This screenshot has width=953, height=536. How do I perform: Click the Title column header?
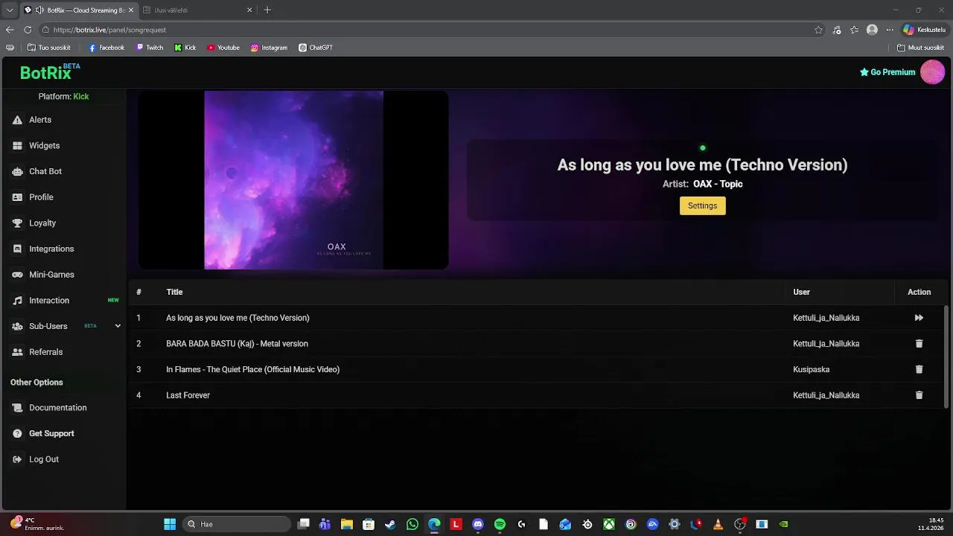[174, 292]
